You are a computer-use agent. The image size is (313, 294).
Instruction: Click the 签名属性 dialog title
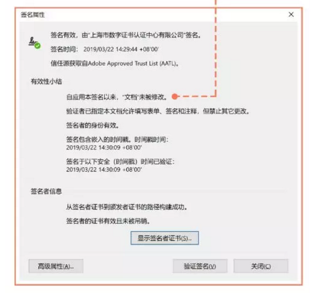[33, 15]
